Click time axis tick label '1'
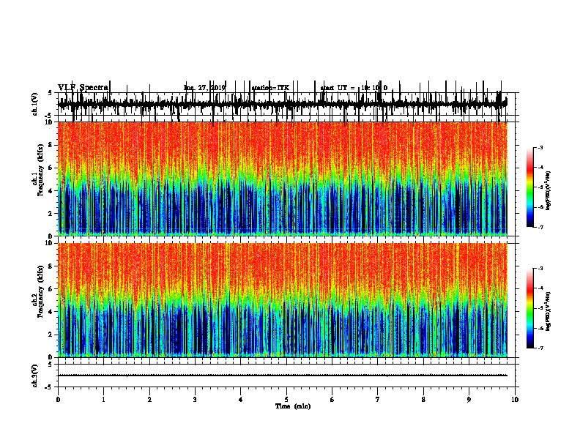The image size is (580, 448). point(103,400)
